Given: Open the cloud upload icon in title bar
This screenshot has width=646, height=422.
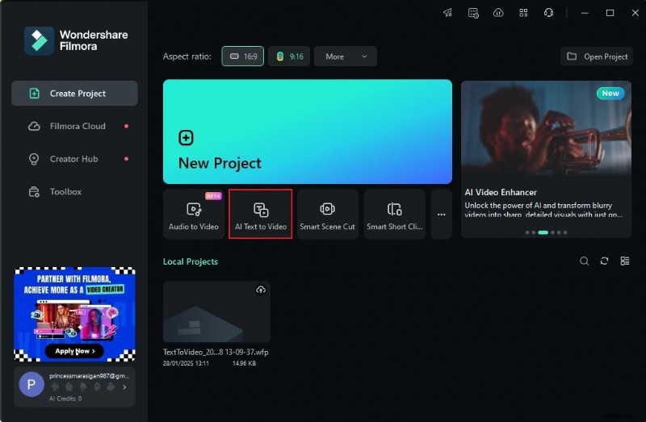Looking at the screenshot, I should tap(498, 13).
